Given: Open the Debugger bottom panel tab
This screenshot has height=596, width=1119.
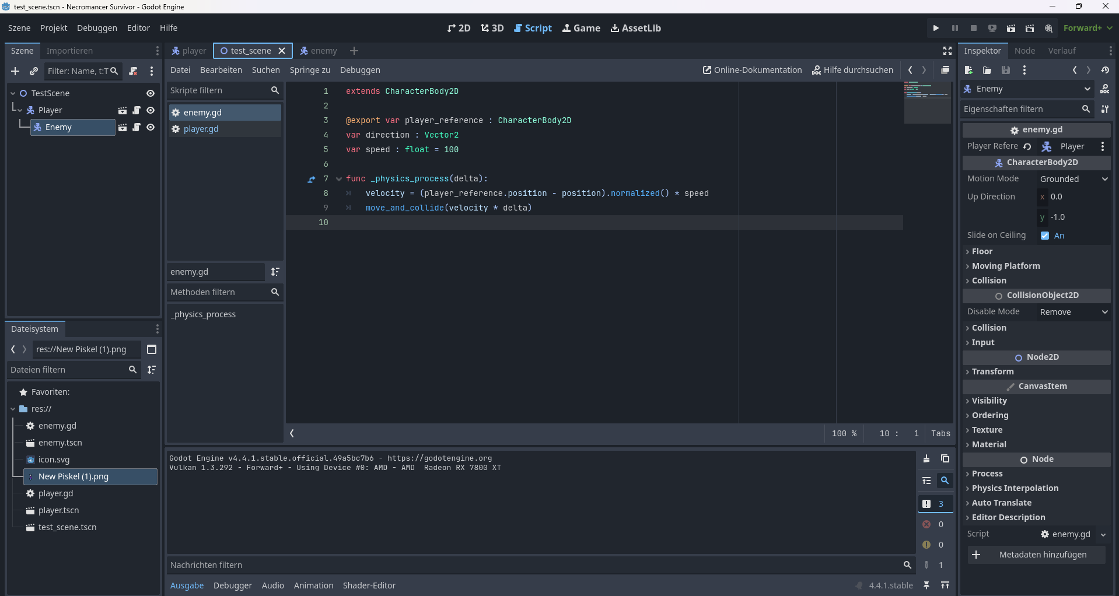Looking at the screenshot, I should 233,586.
